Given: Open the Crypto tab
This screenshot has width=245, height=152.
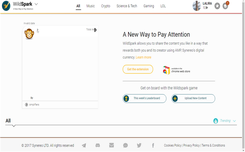Looking at the screenshot, I should click(x=106, y=6).
